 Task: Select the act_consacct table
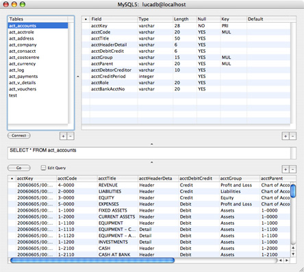(x=38, y=51)
